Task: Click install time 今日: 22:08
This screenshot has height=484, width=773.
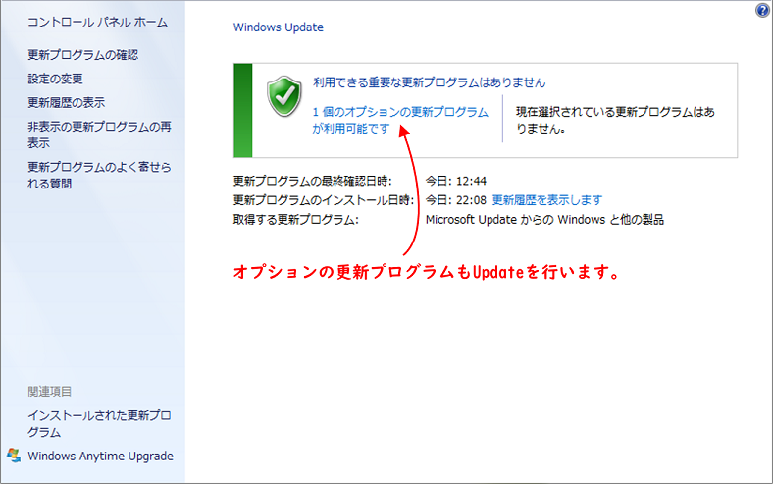Action: [455, 200]
